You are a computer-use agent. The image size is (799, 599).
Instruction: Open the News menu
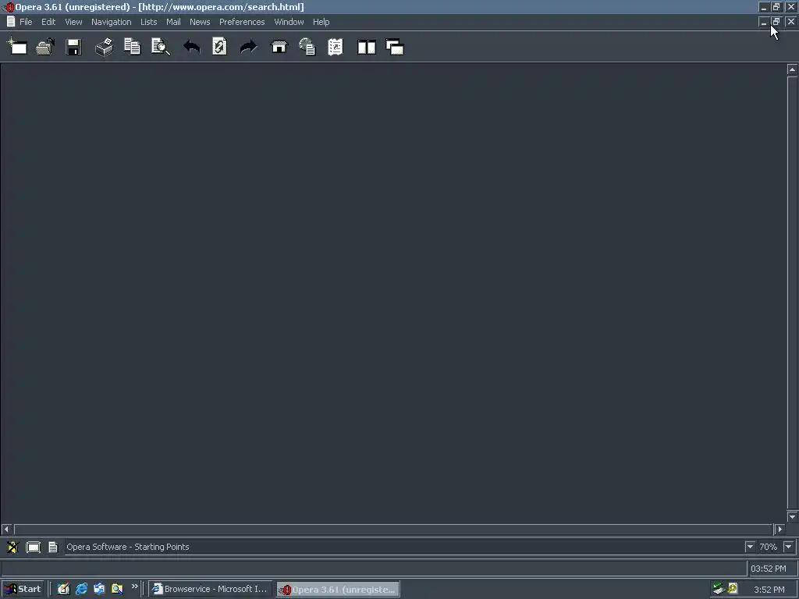[x=200, y=22]
